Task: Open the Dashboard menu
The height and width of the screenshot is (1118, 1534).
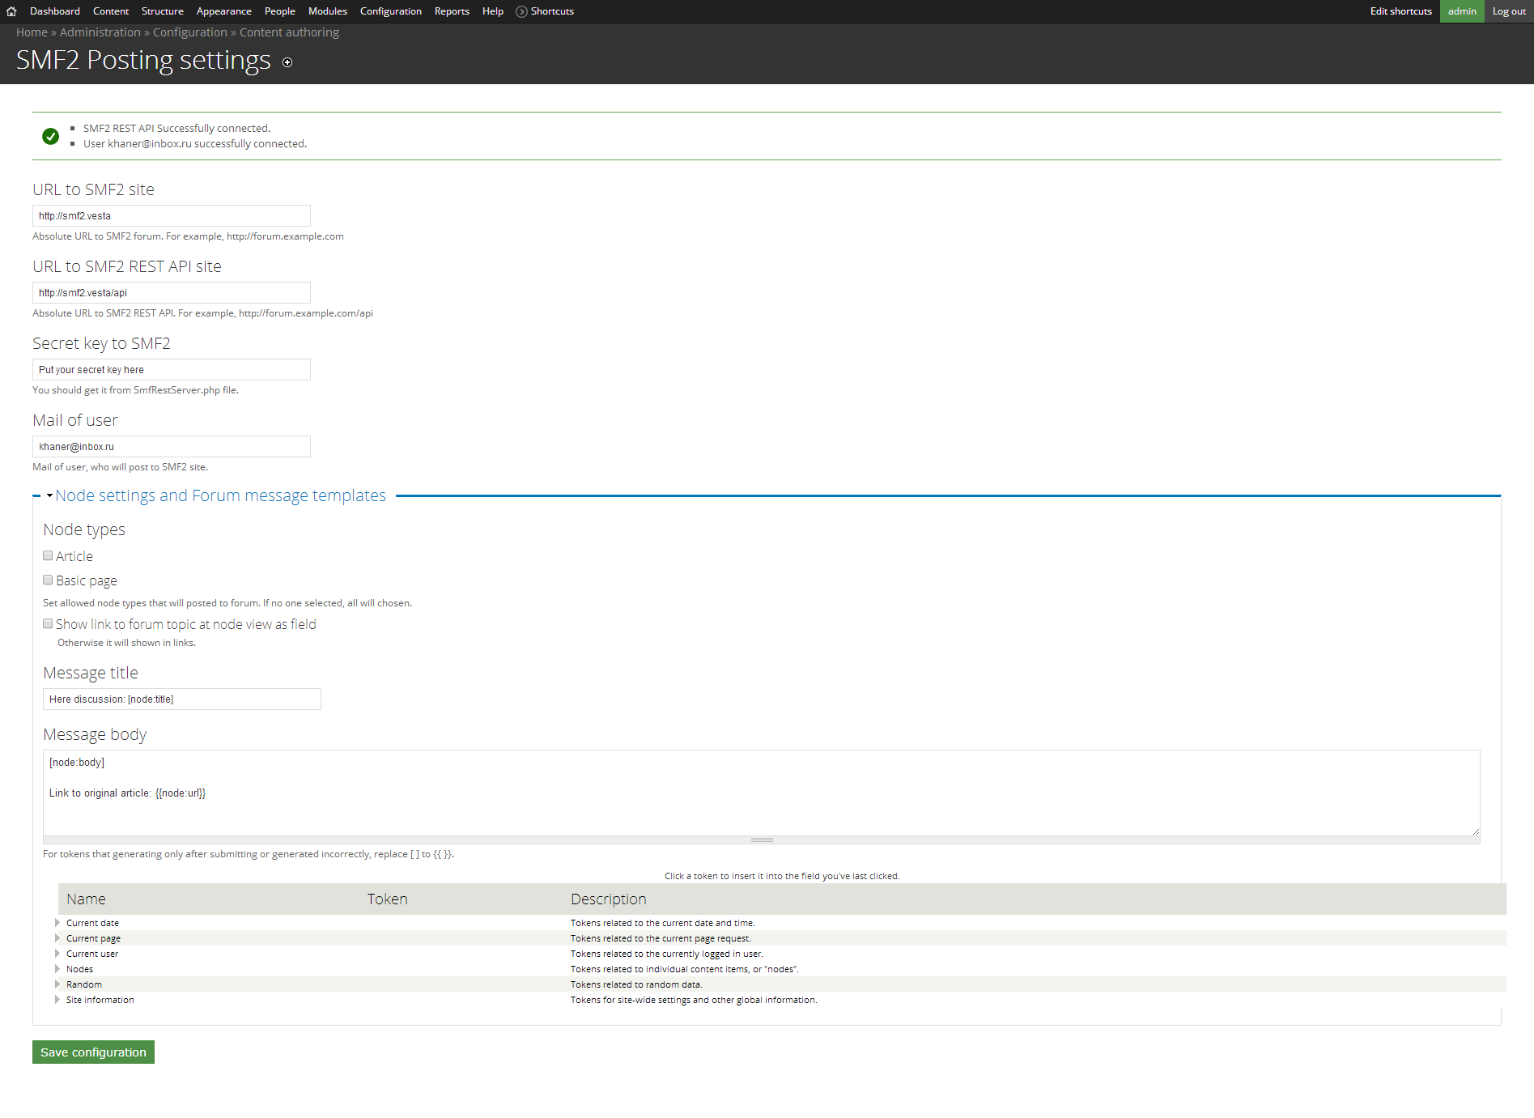Action: (x=55, y=11)
